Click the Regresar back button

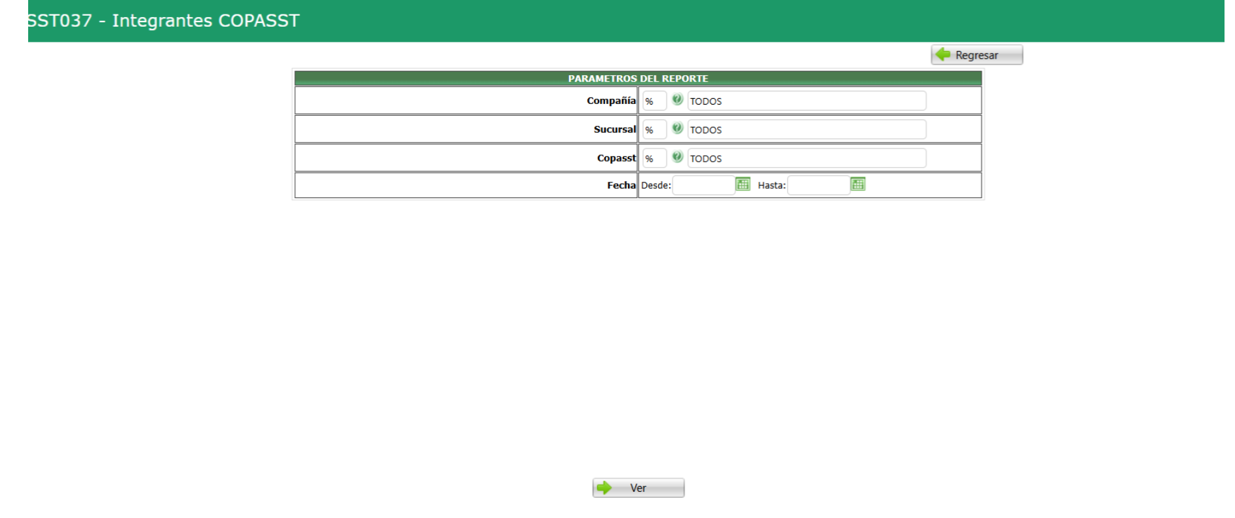pos(976,55)
